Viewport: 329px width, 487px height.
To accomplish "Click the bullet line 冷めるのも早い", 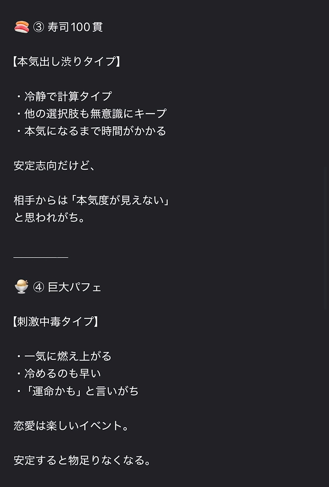I will 63,373.
